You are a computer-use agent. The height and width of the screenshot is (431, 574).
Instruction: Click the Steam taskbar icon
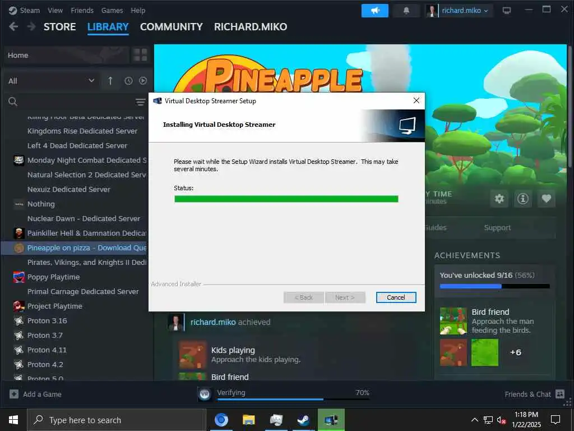coord(303,420)
